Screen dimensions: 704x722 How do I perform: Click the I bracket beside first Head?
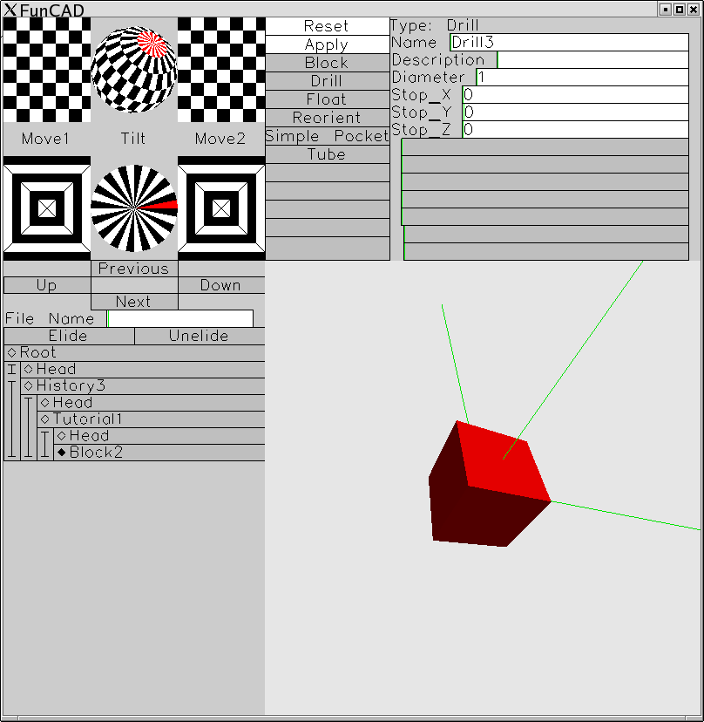click(x=12, y=370)
